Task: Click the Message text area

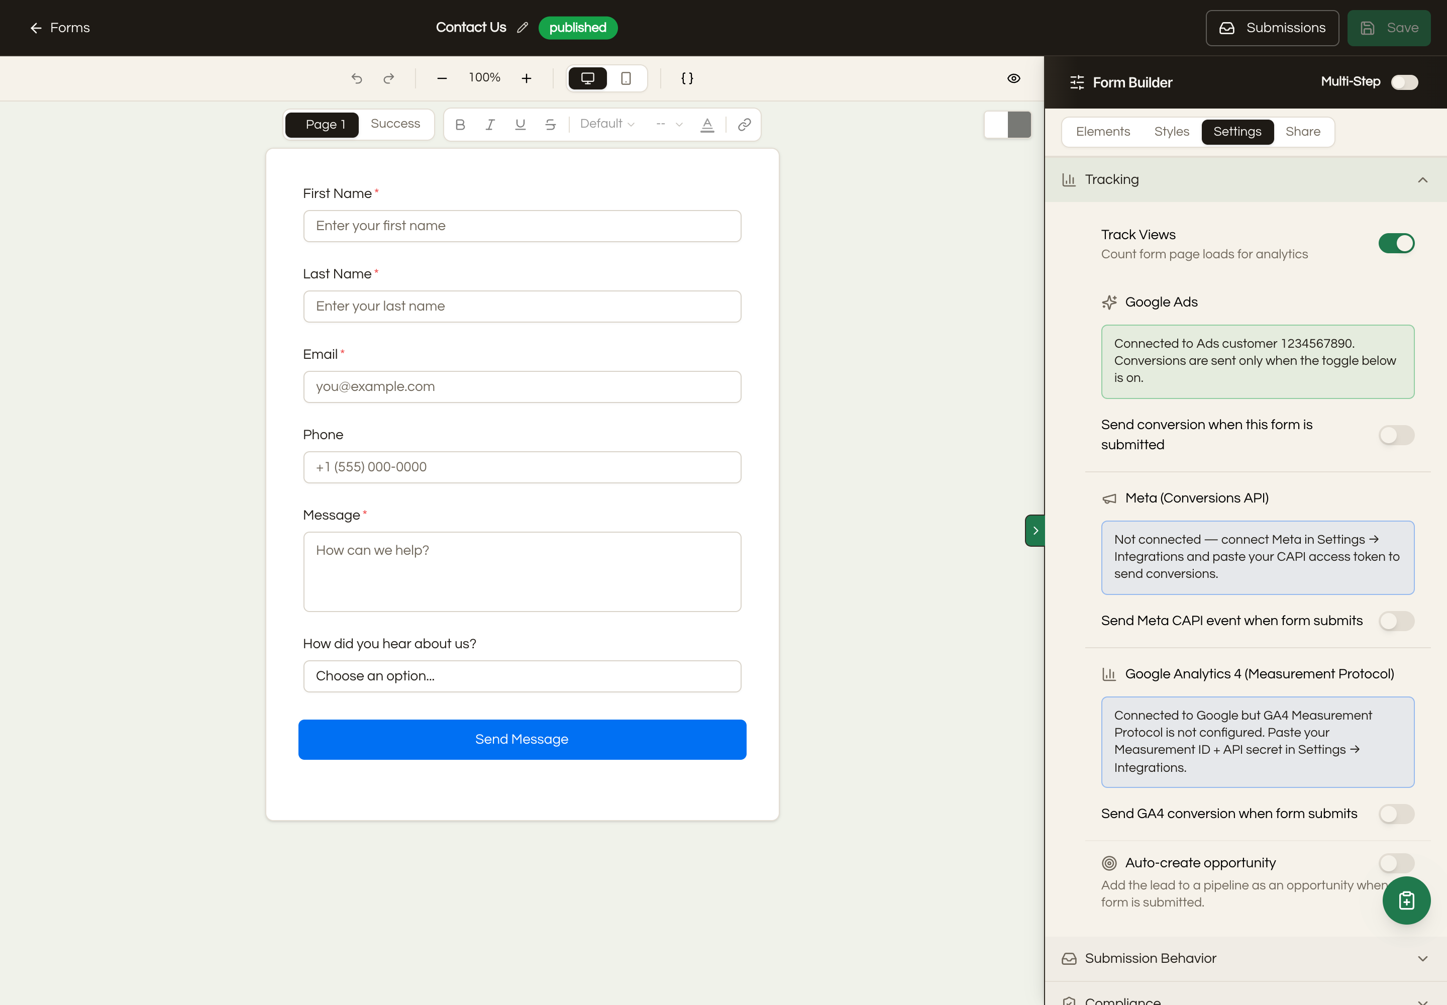Action: pos(522,572)
